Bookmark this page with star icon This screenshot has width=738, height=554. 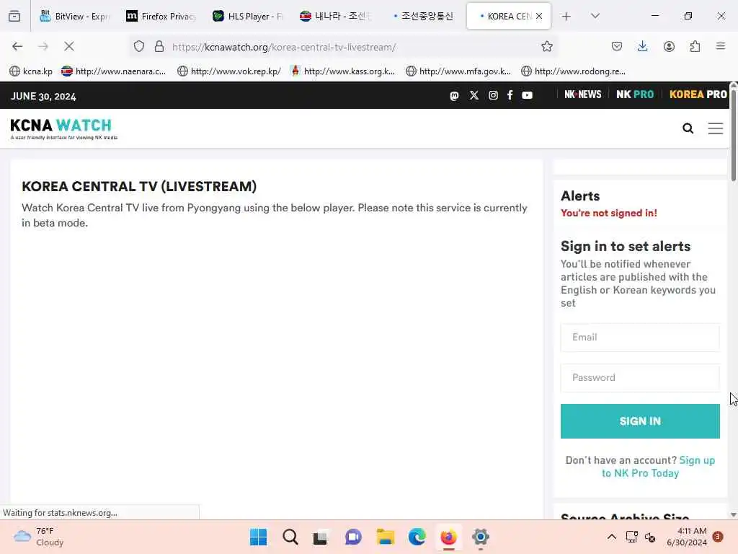point(546,46)
